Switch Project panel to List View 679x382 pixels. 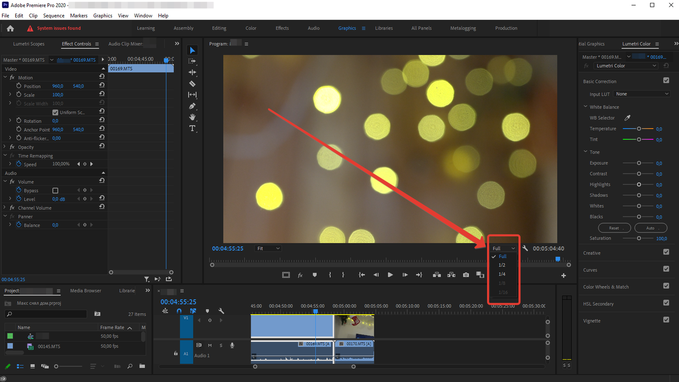pyautogui.click(x=20, y=367)
